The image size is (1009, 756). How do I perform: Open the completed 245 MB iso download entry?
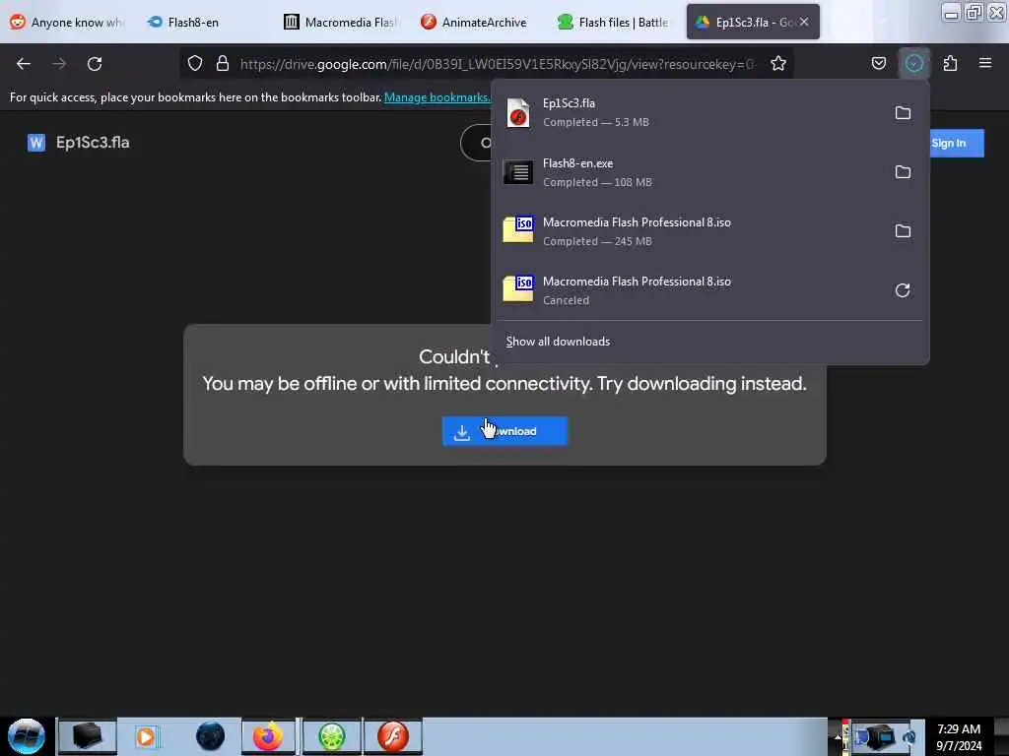(692, 231)
